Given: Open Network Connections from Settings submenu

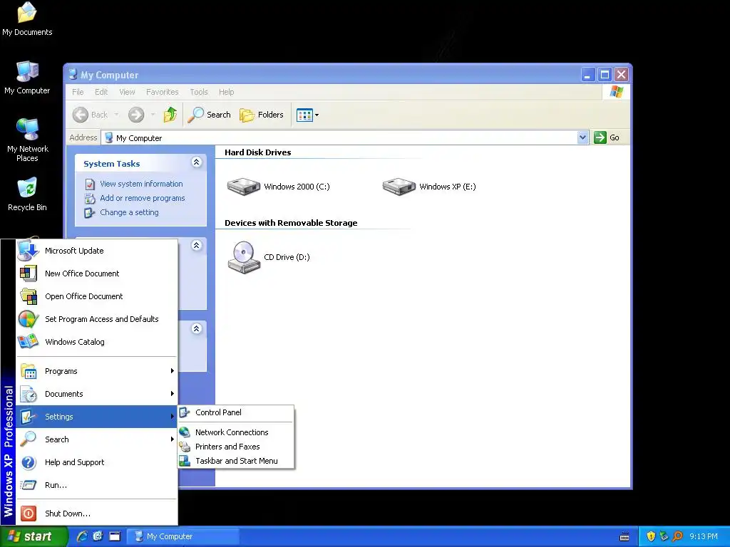Looking at the screenshot, I should [236, 432].
